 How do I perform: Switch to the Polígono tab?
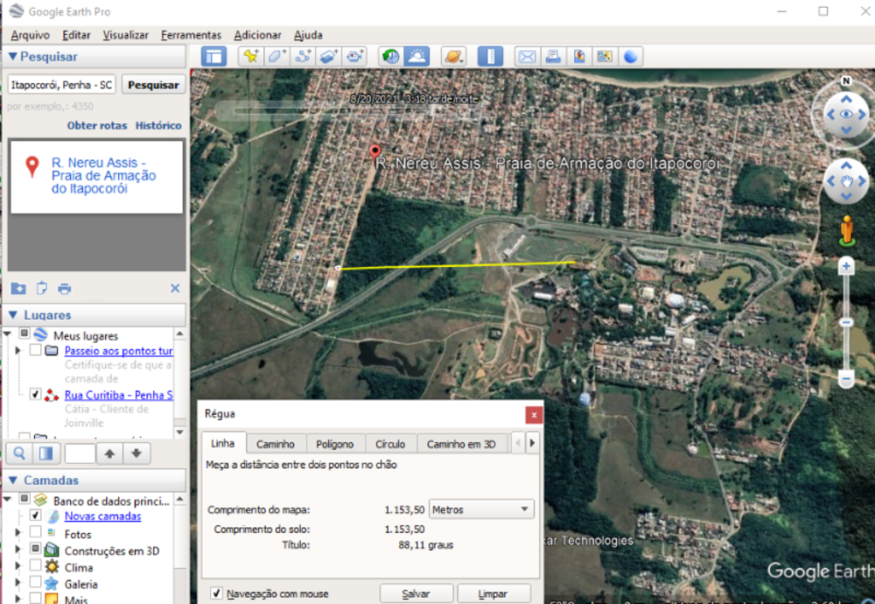tap(334, 444)
